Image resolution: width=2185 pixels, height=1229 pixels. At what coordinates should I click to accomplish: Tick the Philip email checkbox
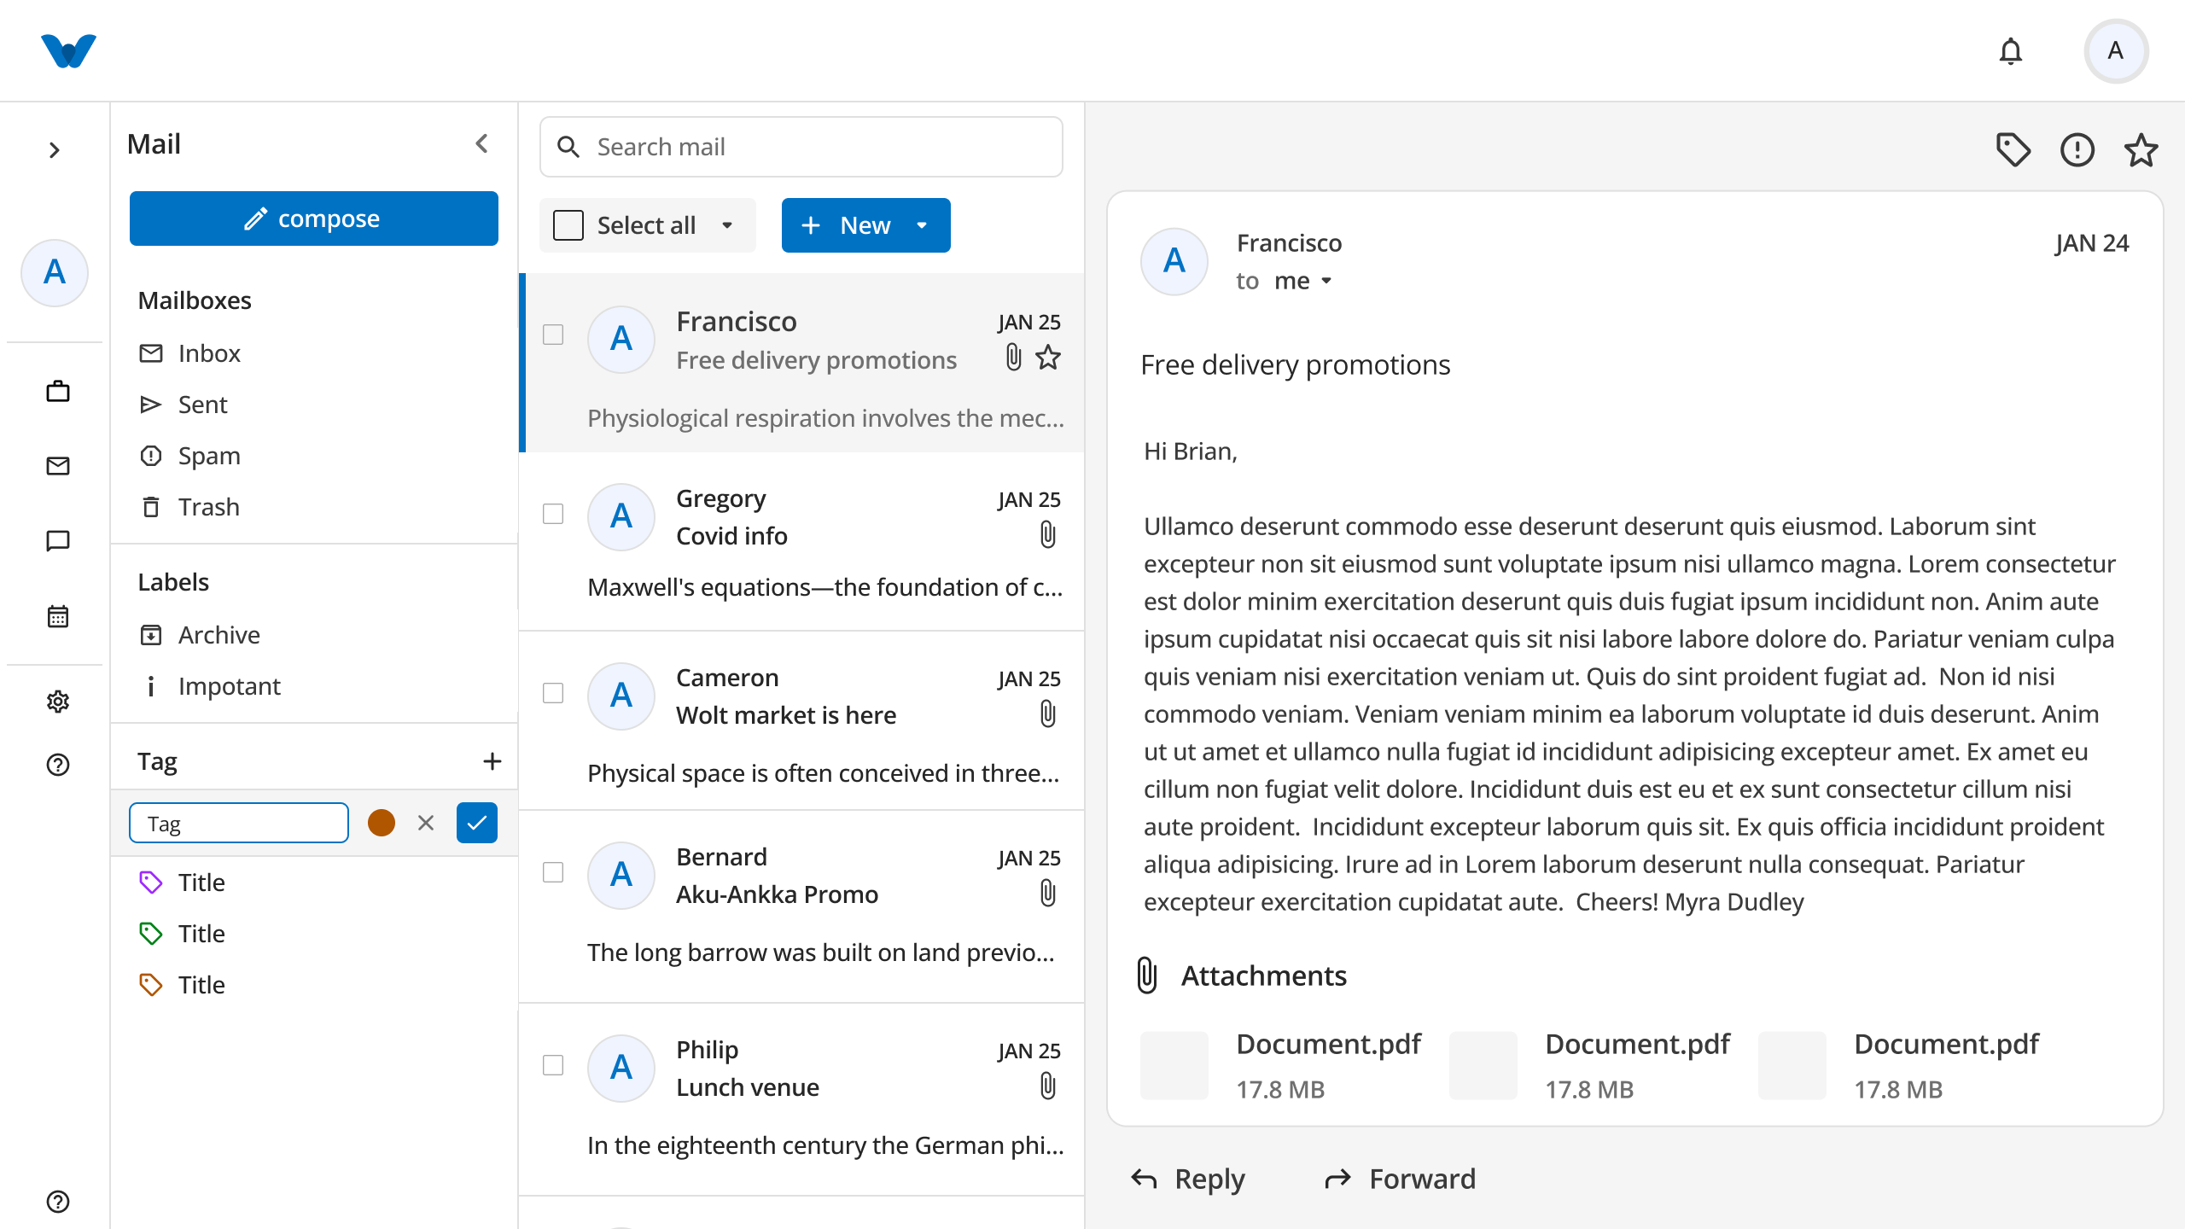(553, 1065)
